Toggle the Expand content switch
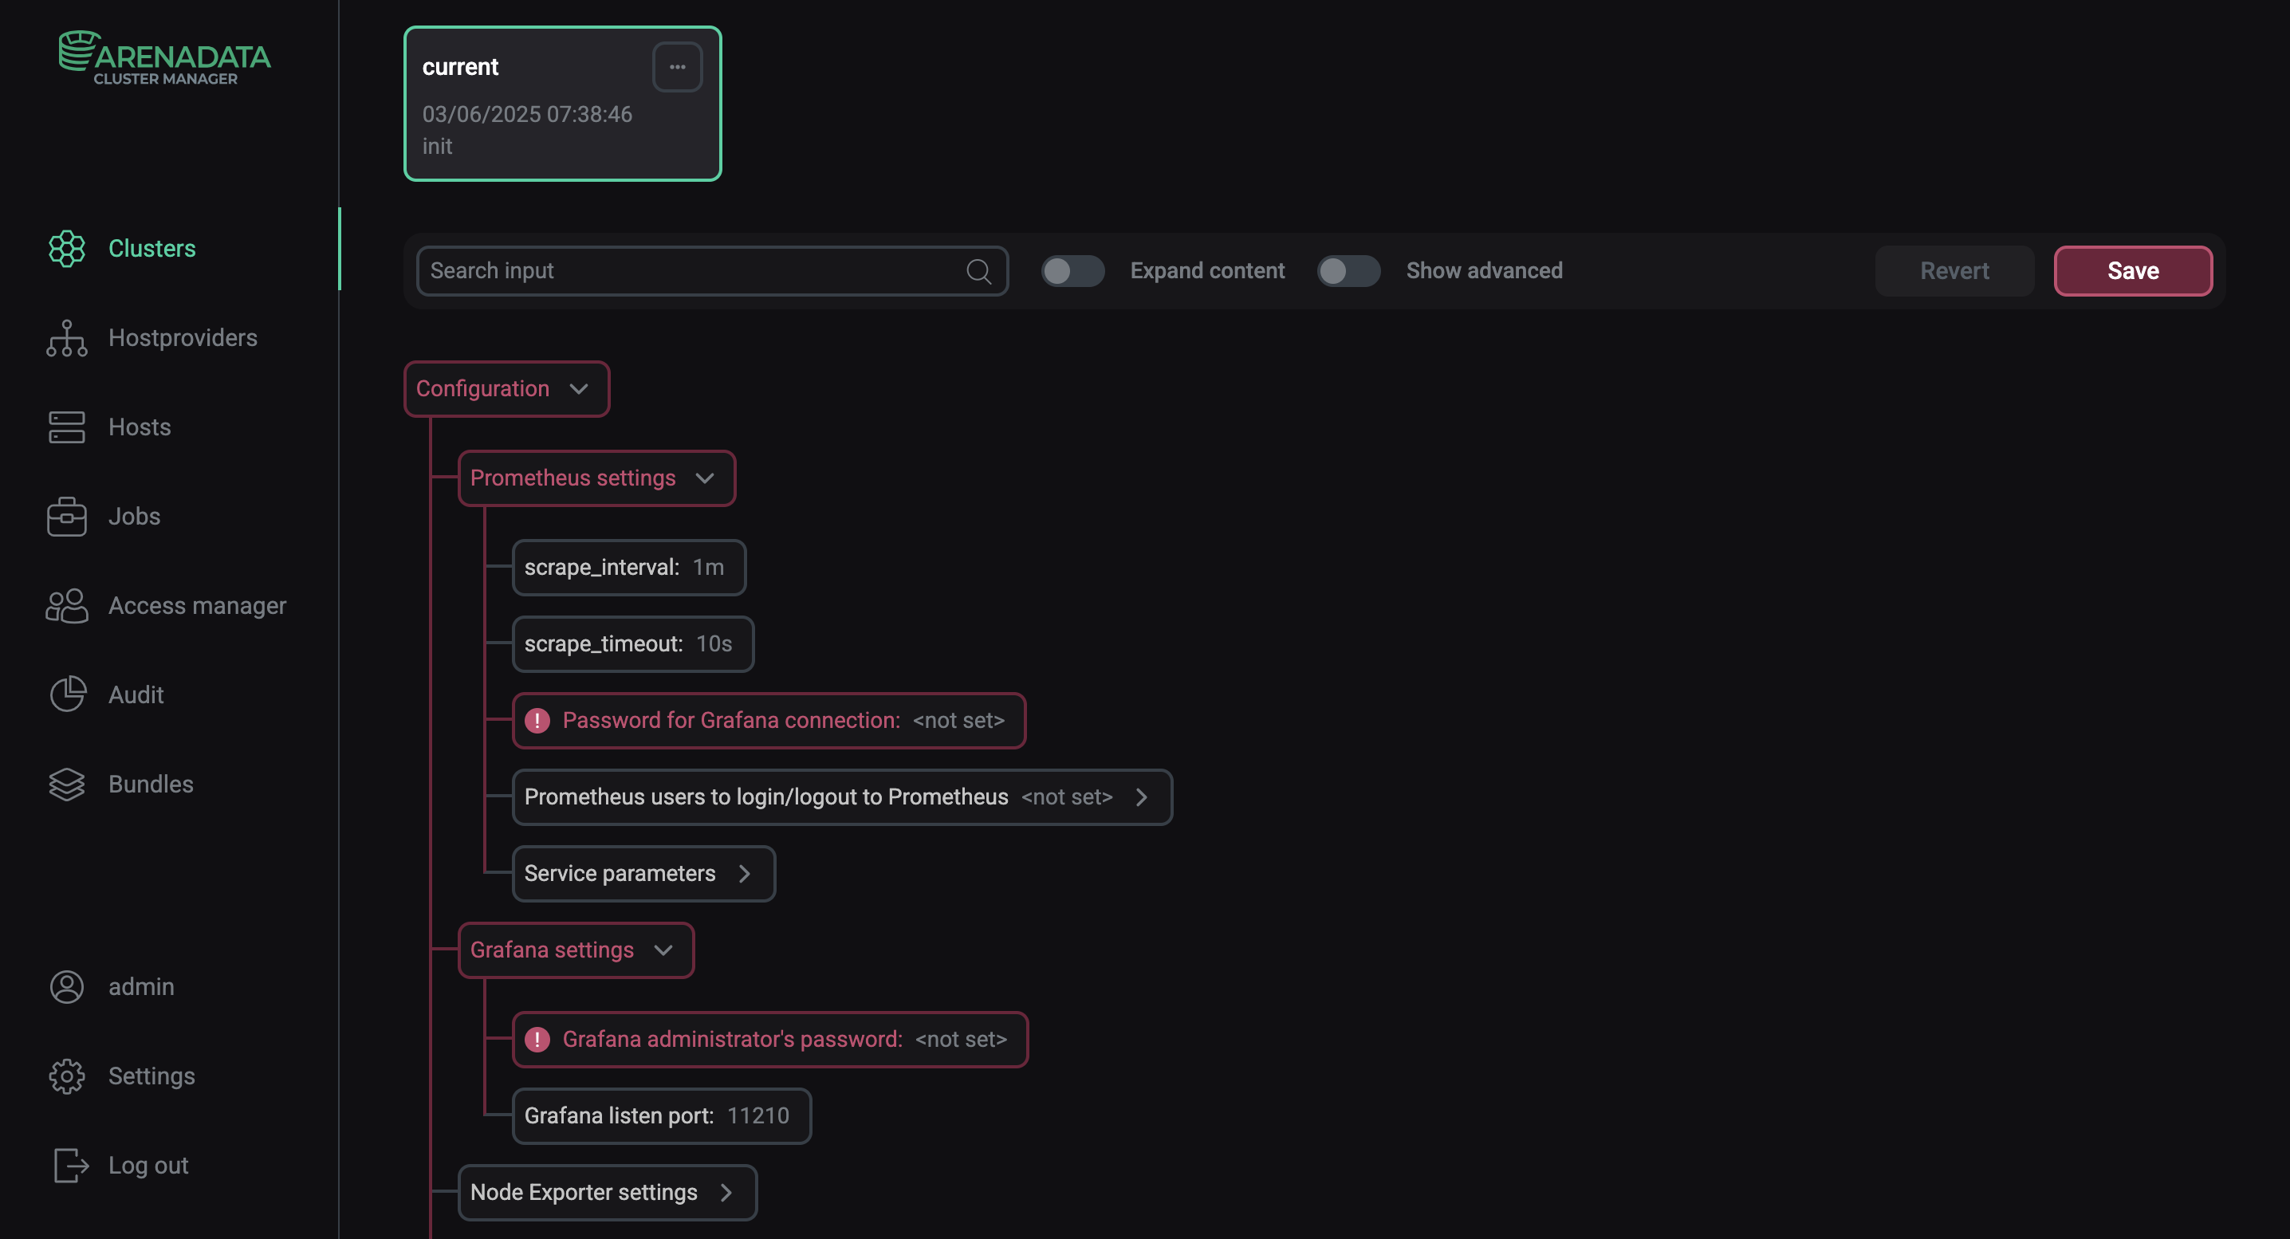Viewport: 2290px width, 1239px height. point(1073,271)
